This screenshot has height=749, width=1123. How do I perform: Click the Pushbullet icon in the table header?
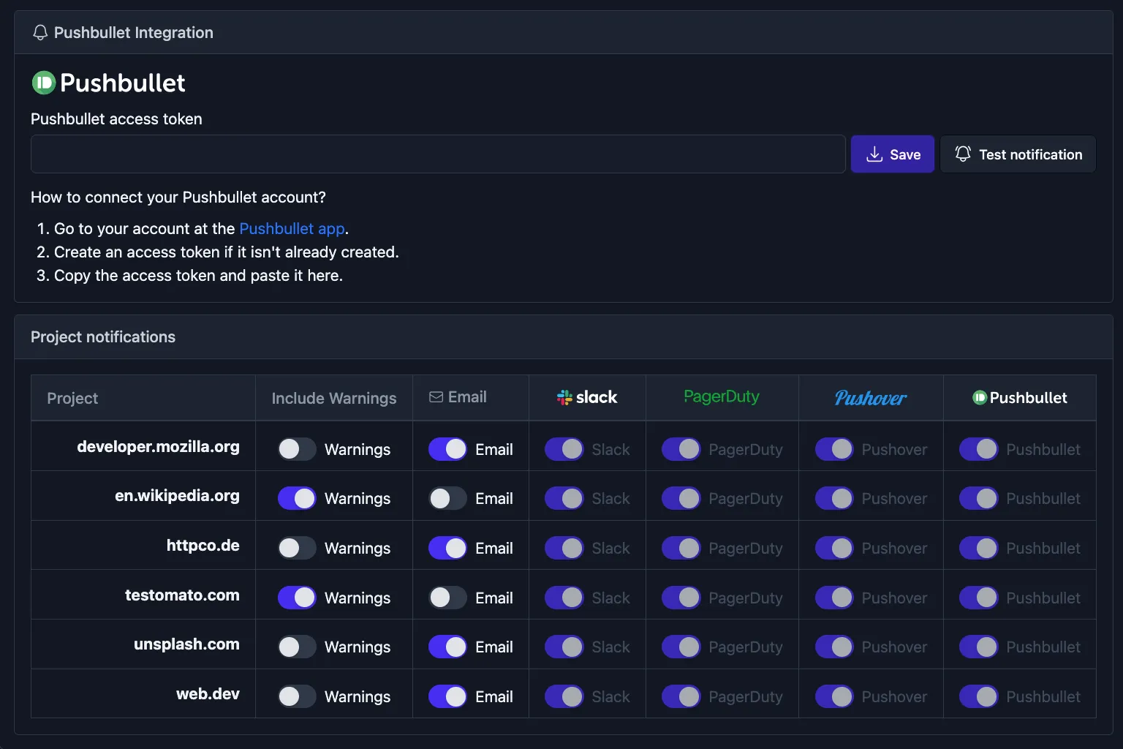(x=980, y=398)
